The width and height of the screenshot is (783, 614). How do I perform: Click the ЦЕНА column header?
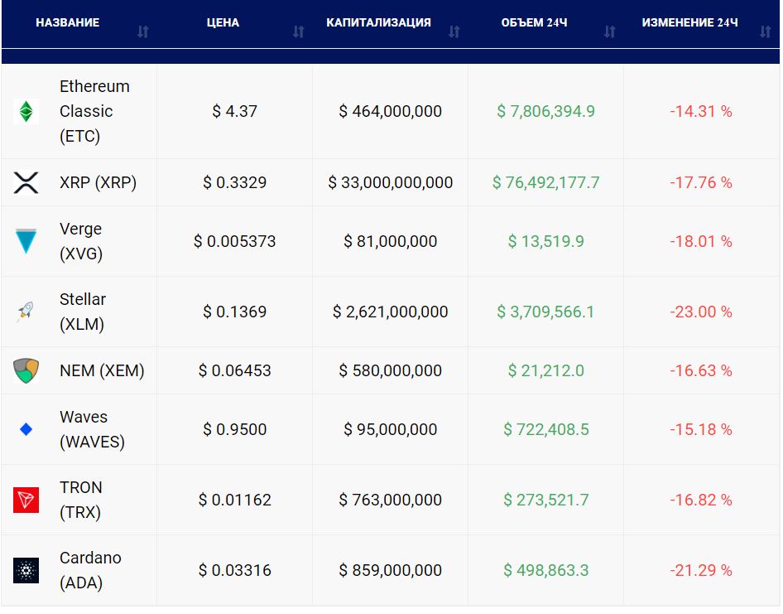point(223,22)
